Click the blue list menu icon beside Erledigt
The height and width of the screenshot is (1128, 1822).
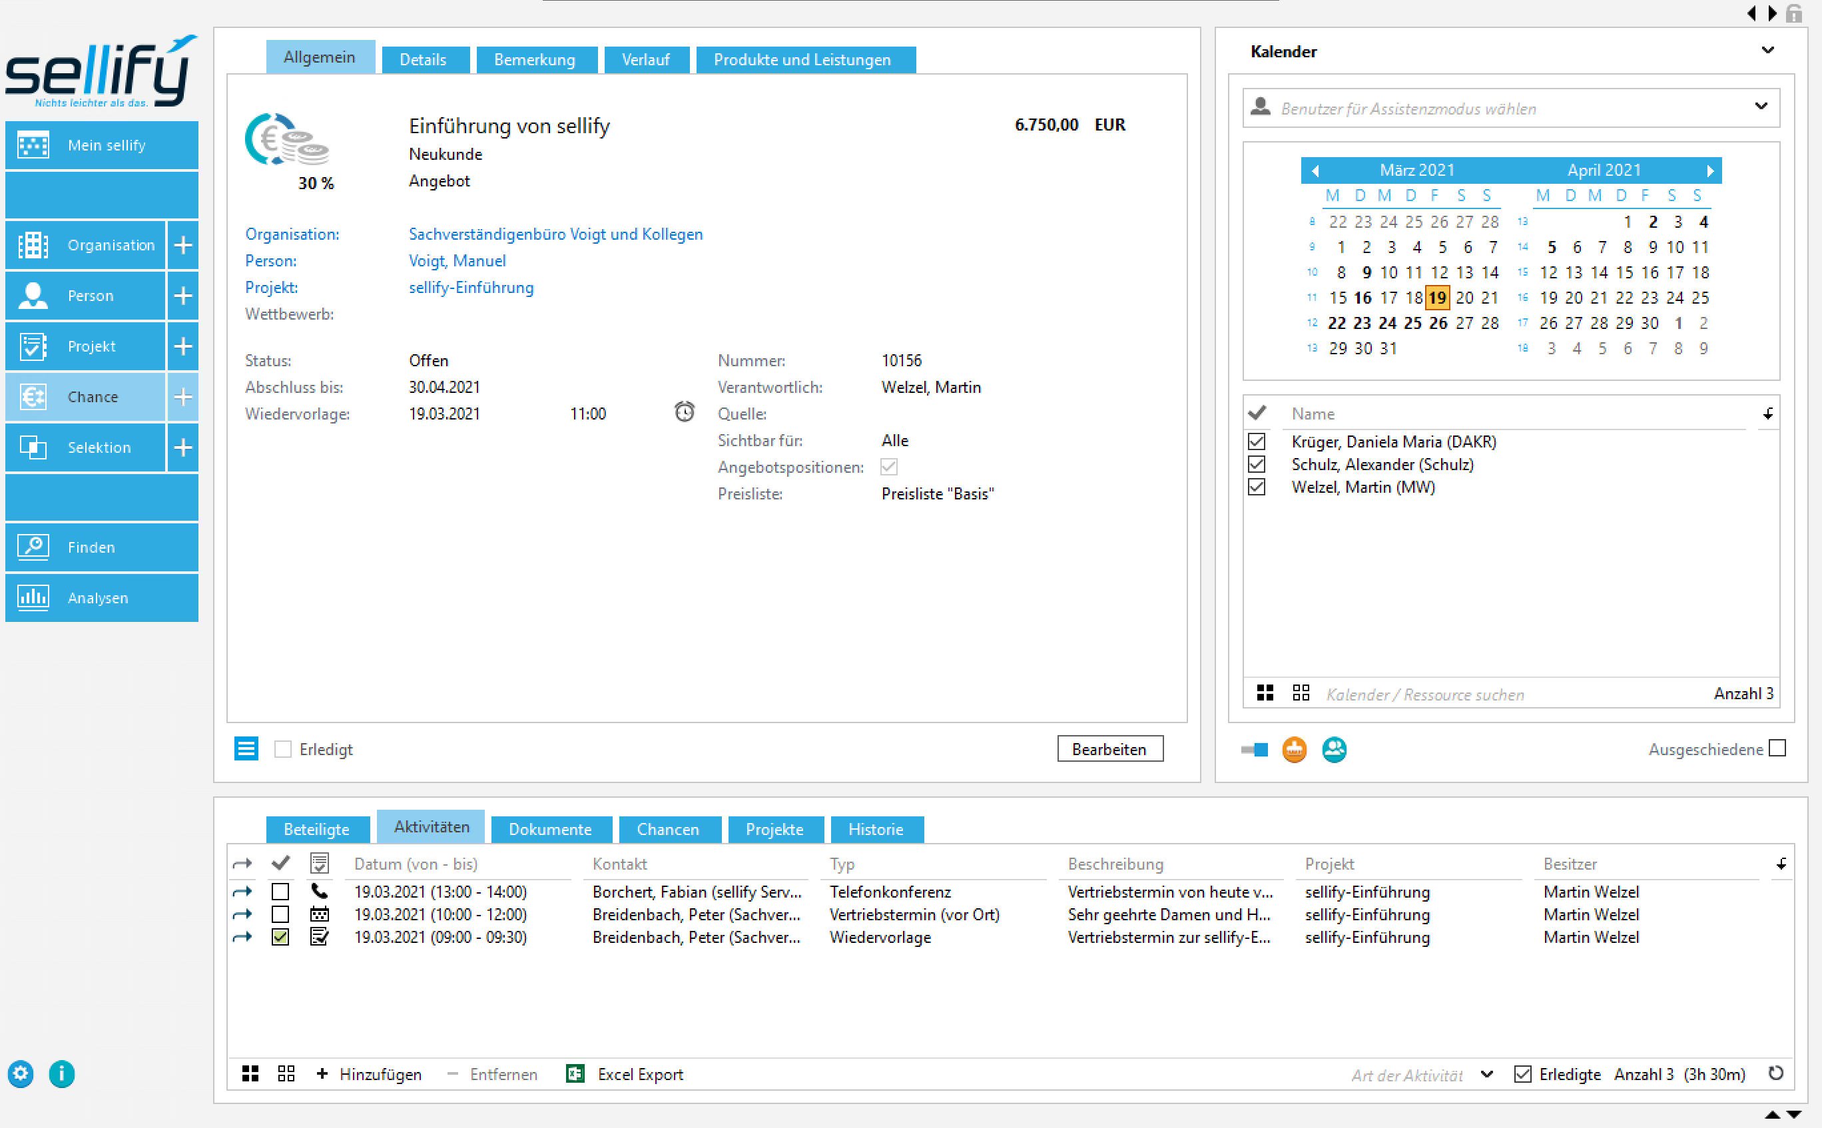(246, 748)
